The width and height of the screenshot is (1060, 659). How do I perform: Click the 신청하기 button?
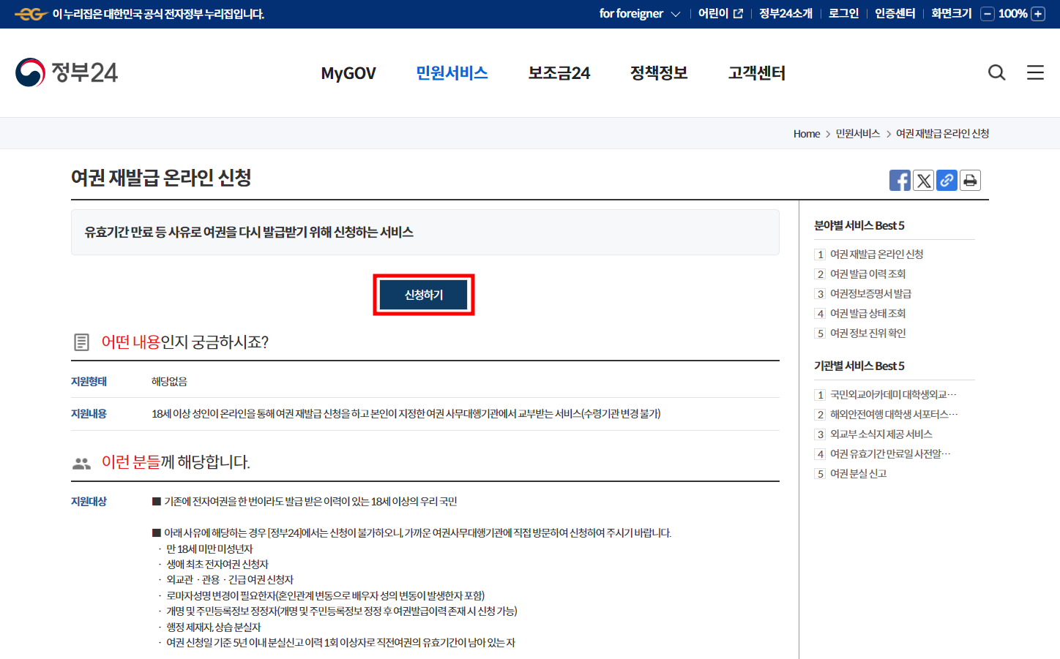tap(424, 294)
